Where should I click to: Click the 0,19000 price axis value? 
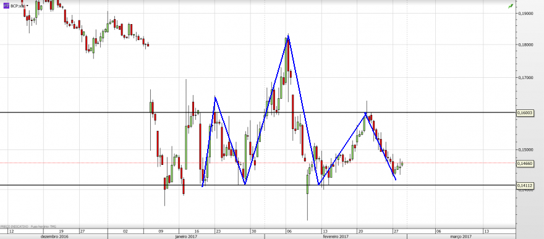click(525, 13)
